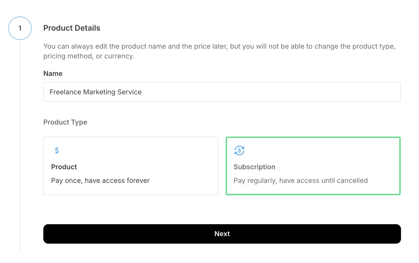Click the Name field label

[53, 74]
